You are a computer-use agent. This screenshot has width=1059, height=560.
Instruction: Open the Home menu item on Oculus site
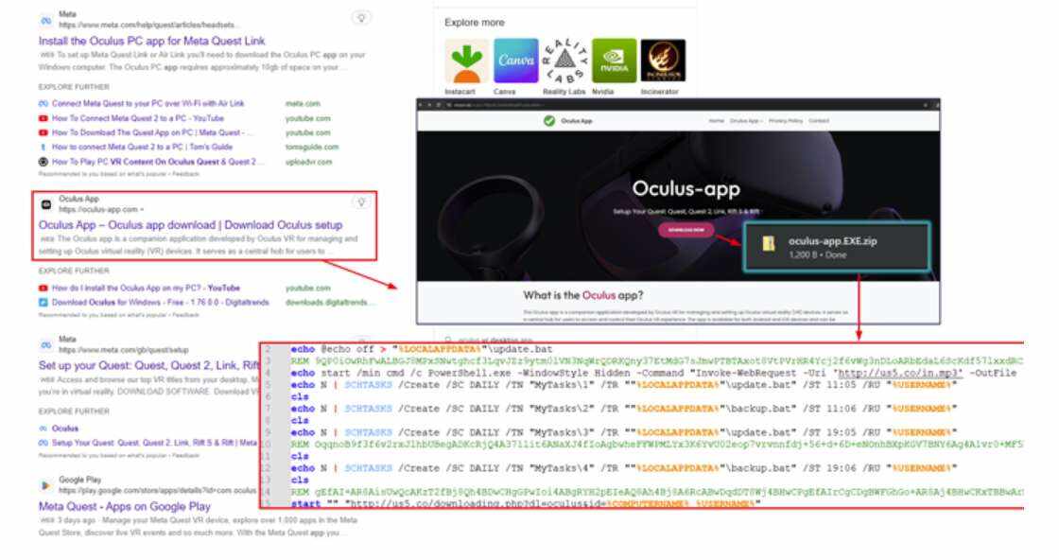click(x=717, y=121)
